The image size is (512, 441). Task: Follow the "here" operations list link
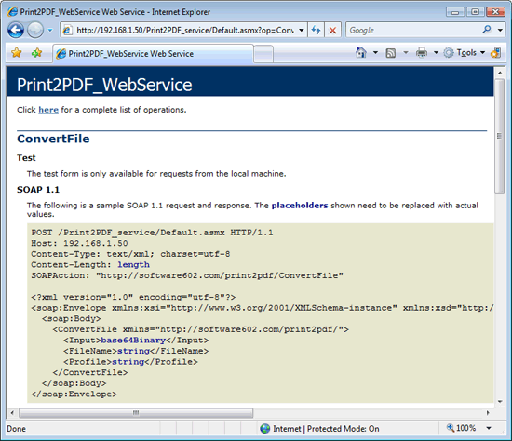coord(48,110)
